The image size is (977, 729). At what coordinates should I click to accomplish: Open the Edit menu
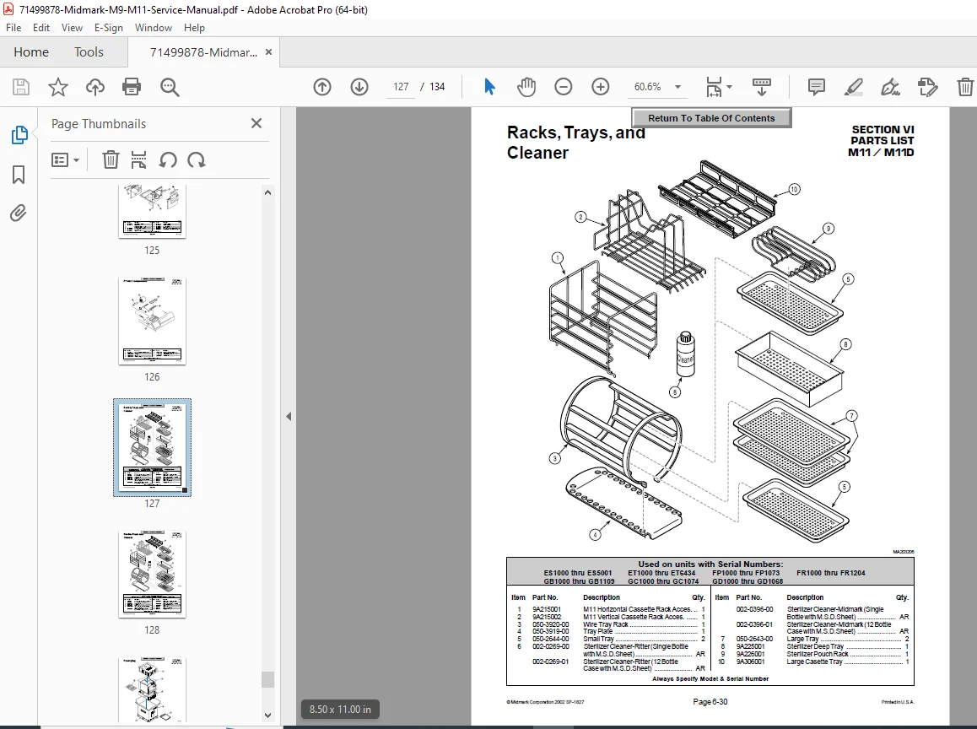[x=41, y=27]
